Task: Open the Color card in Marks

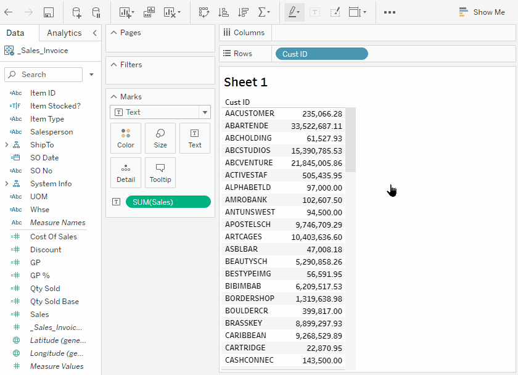Action: point(126,138)
